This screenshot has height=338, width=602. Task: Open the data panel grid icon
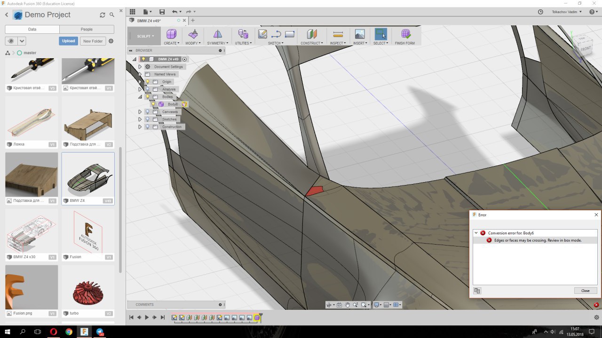pyautogui.click(x=132, y=12)
